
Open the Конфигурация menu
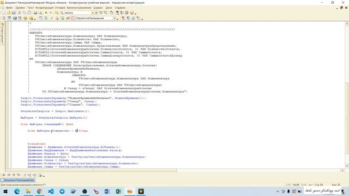44,8
